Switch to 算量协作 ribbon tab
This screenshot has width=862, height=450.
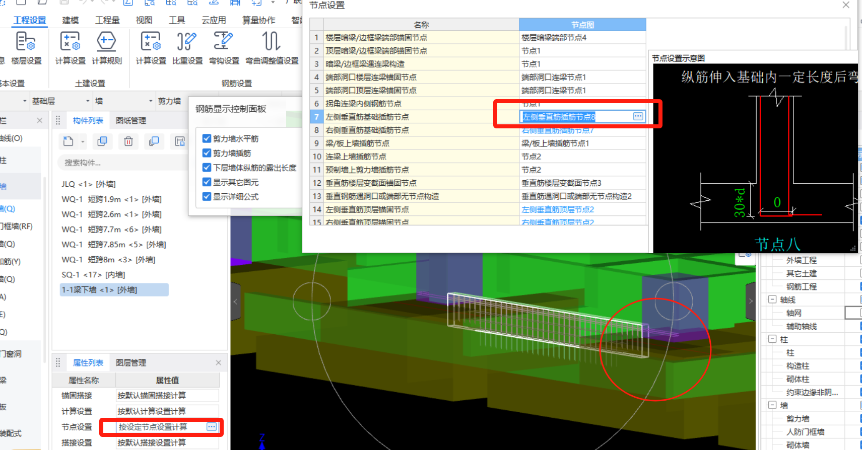pyautogui.click(x=259, y=20)
